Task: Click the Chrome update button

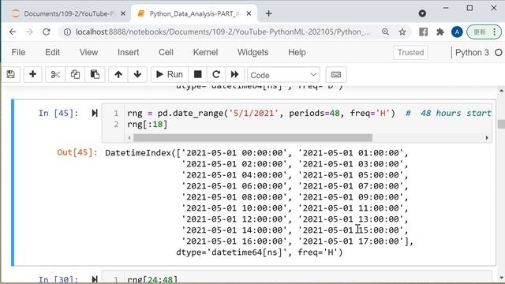Action: tap(484, 32)
